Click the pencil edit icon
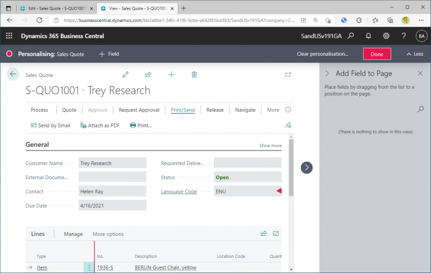 [126, 75]
